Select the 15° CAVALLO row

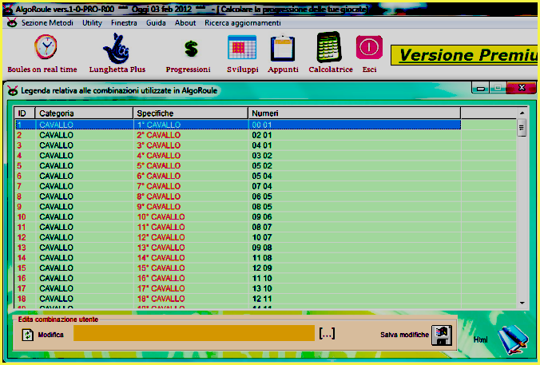[x=238, y=268]
